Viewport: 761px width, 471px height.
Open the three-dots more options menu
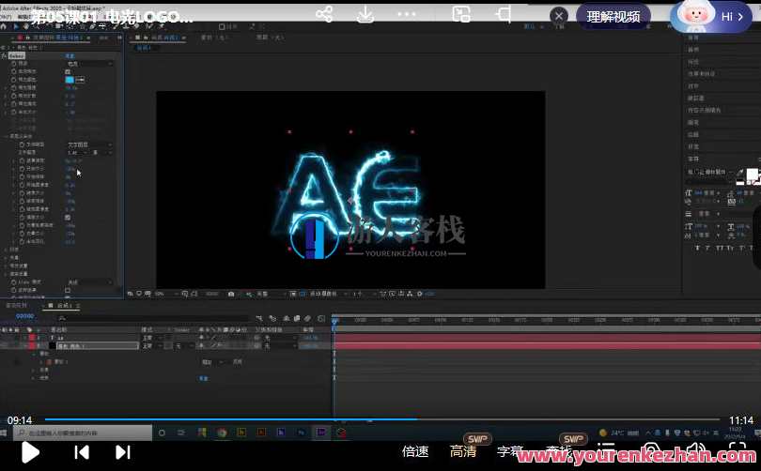406,14
